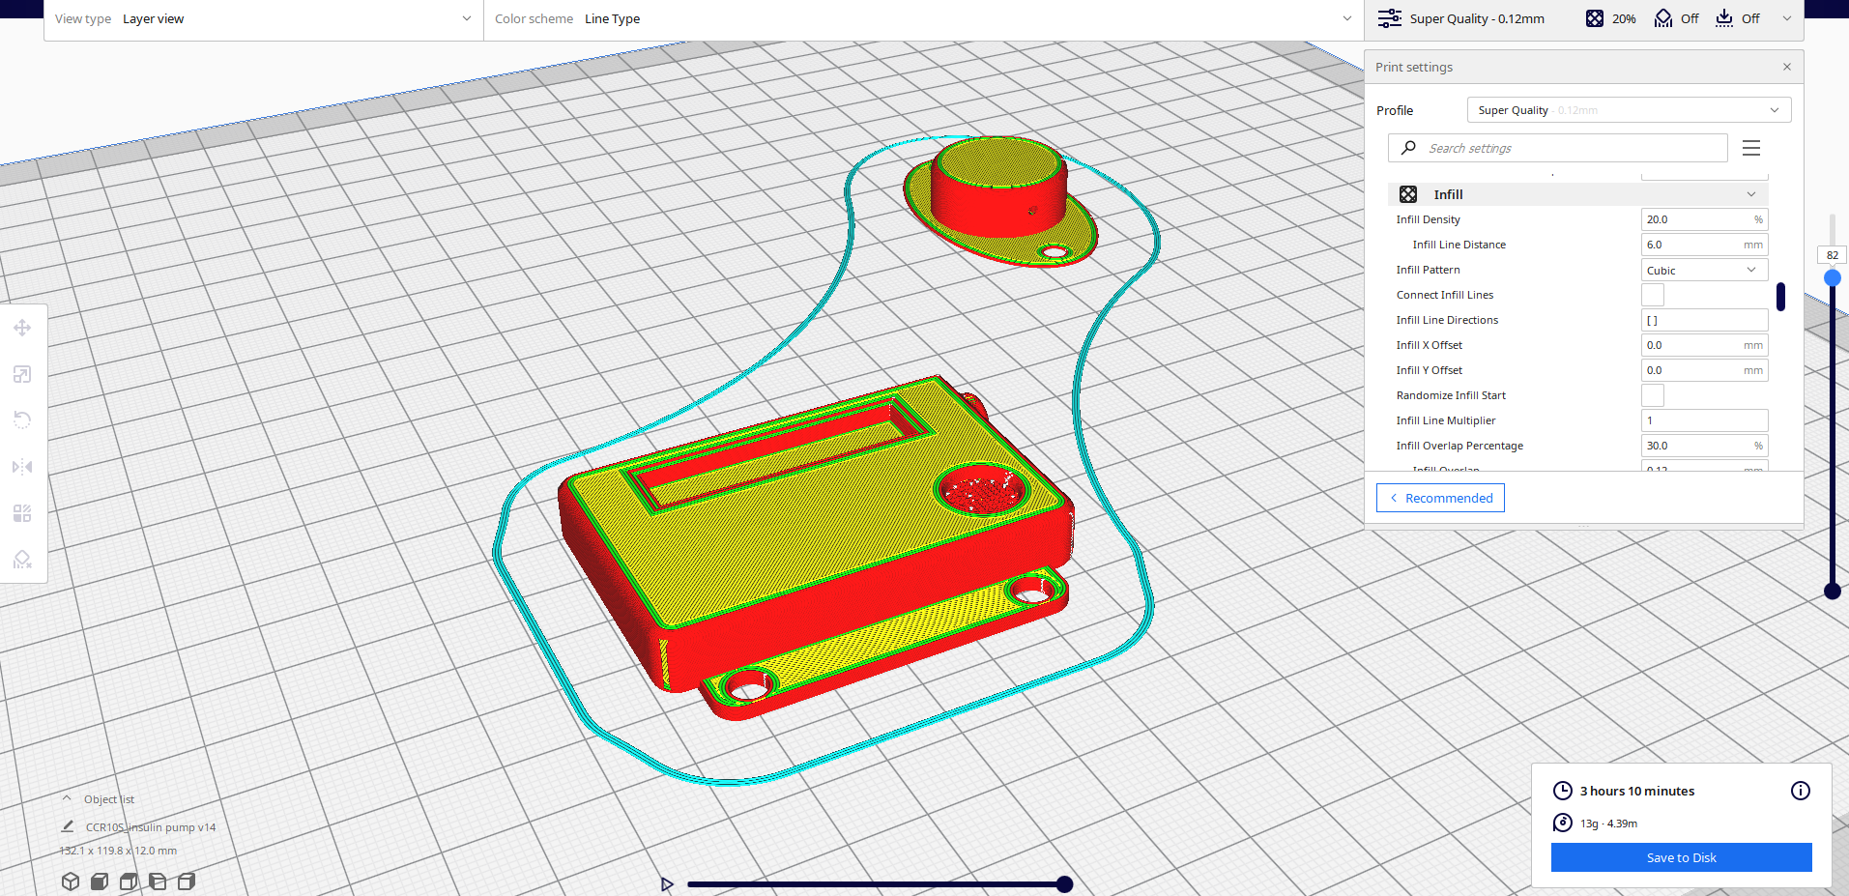Open the Color scheme dropdown

[923, 19]
